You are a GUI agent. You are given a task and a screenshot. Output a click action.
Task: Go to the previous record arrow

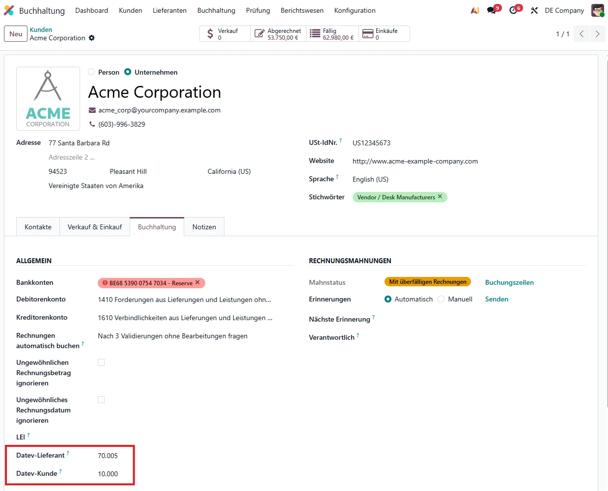pos(581,34)
